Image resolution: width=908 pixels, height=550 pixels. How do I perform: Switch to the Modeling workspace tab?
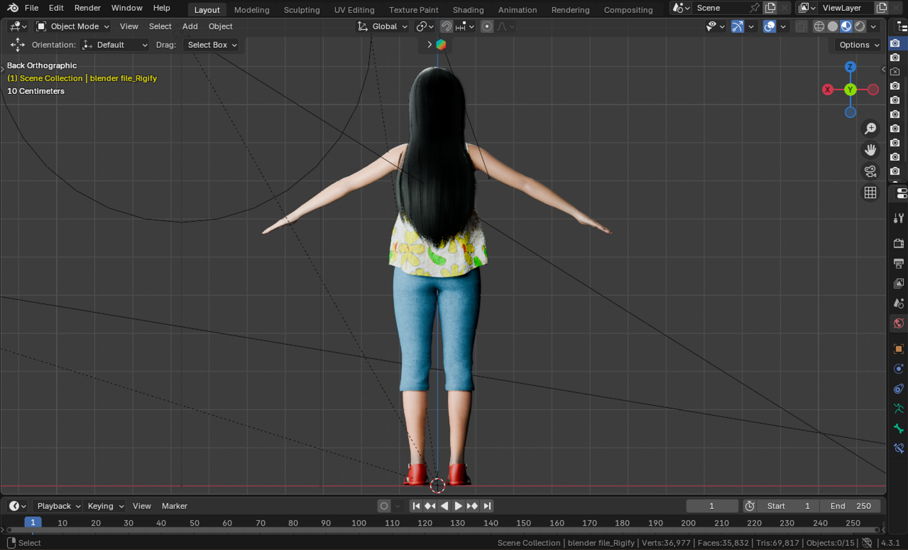click(252, 10)
